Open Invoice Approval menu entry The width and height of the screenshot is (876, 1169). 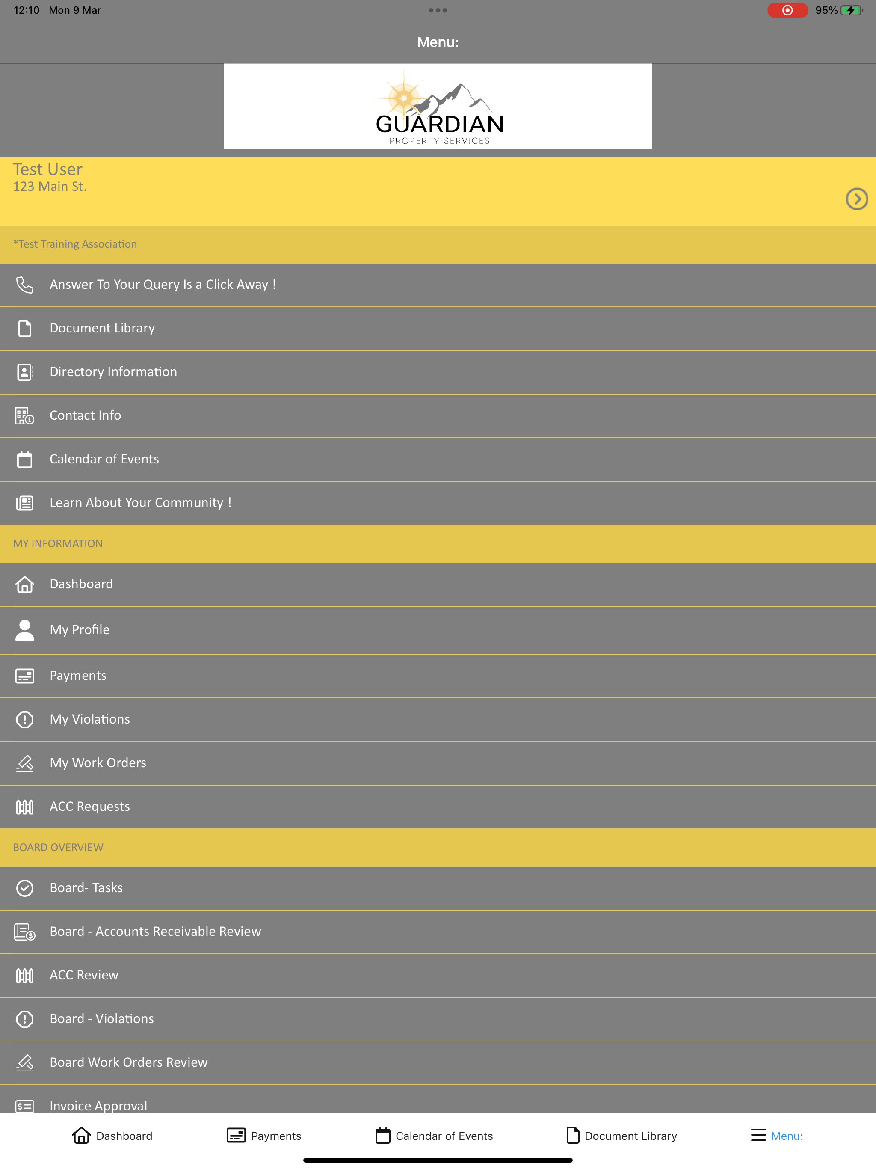(x=438, y=1100)
